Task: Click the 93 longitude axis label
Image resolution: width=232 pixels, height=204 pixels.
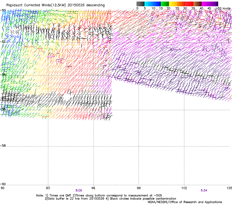Action: 48,188
